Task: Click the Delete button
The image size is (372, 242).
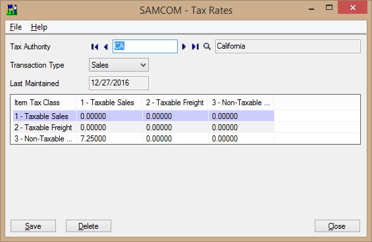Action: click(88, 226)
